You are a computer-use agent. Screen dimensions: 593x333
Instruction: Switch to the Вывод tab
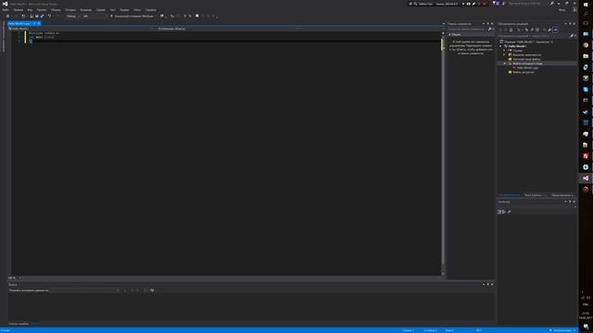click(x=35, y=324)
